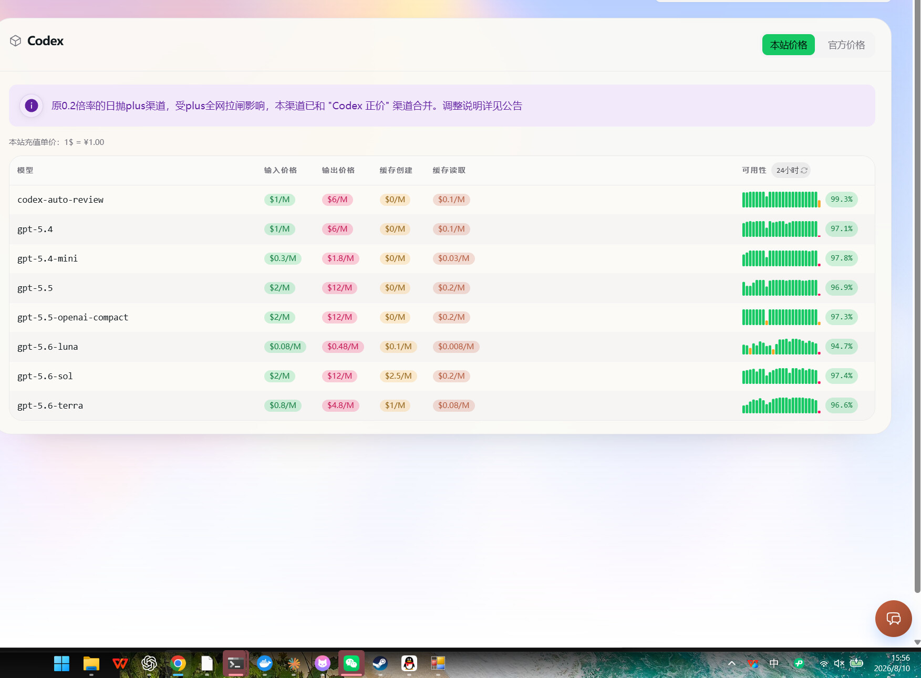This screenshot has height=678, width=921.
Task: Unmute the volume icon in tray
Action: (x=839, y=663)
